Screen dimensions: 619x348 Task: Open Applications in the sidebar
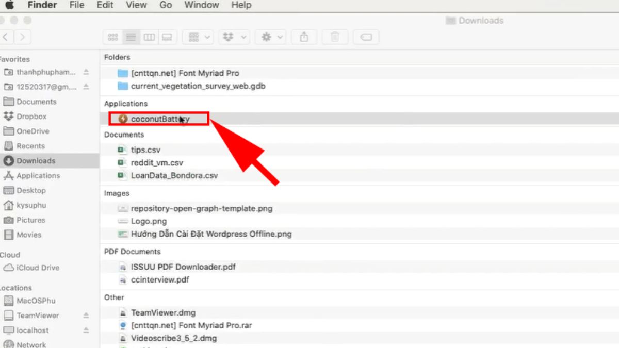pos(38,176)
